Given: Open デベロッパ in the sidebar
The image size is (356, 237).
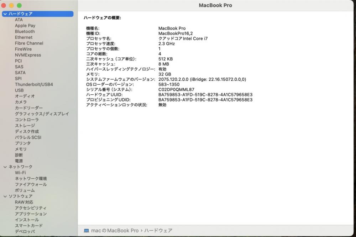Looking at the screenshot, I should coord(25,232).
